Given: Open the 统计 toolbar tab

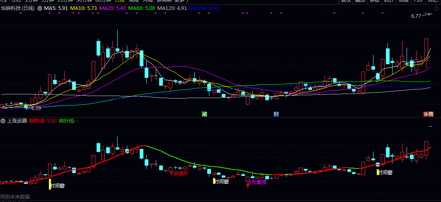Looking at the screenshot, I should pos(389,1).
